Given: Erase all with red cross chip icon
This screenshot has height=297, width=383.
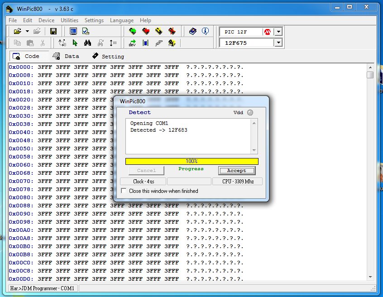Looking at the screenshot, I should [172, 31].
